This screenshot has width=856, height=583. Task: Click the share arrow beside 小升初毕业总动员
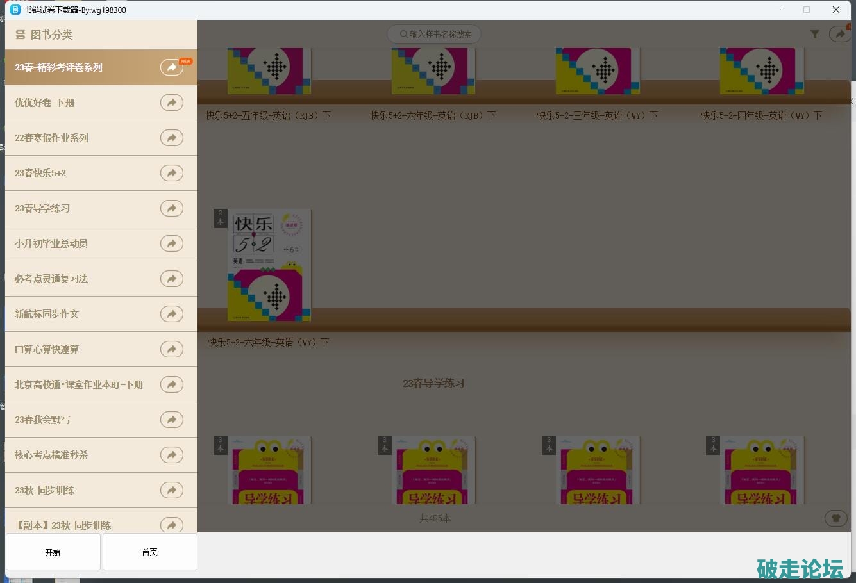click(172, 243)
